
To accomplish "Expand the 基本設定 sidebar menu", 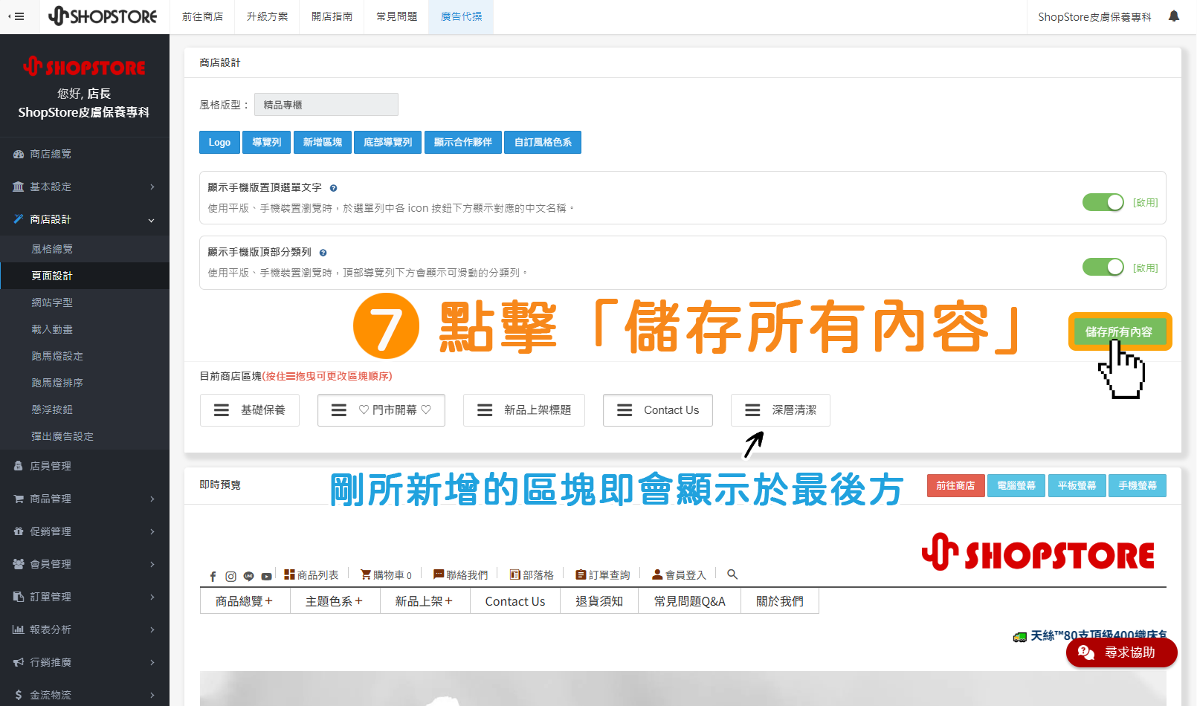I will [85, 187].
